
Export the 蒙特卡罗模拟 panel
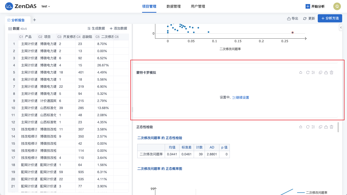tap(326, 72)
